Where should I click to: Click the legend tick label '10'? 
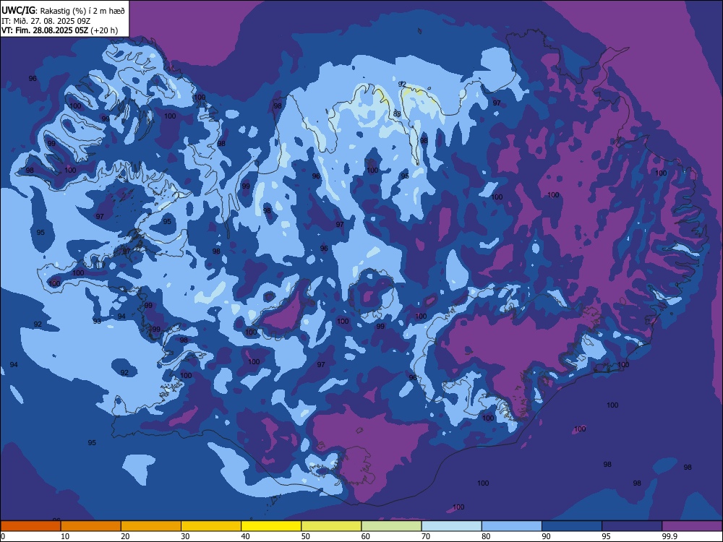click(x=65, y=536)
